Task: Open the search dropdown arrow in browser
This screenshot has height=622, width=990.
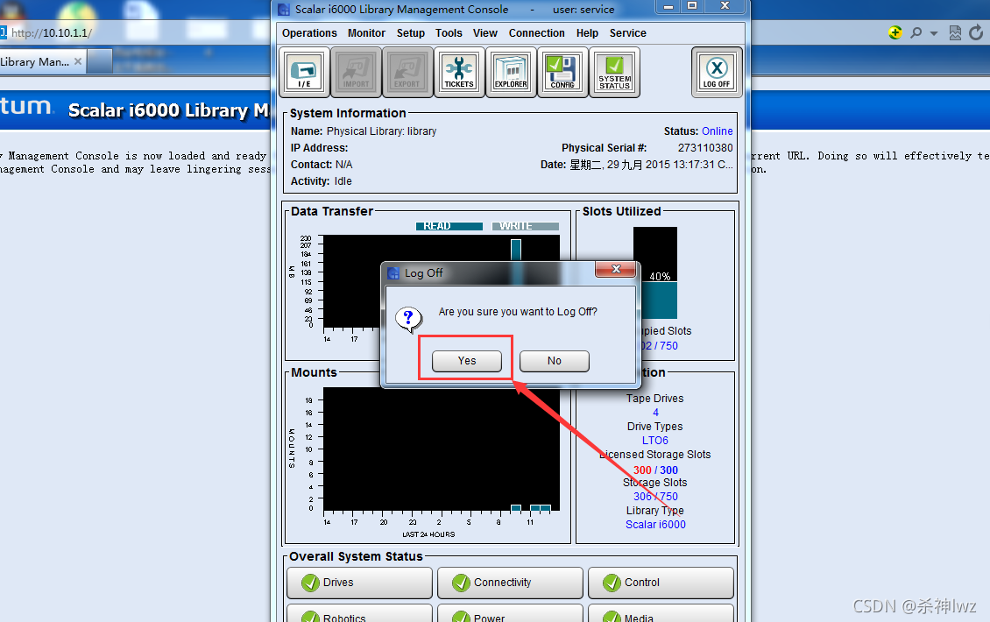Action: (934, 33)
